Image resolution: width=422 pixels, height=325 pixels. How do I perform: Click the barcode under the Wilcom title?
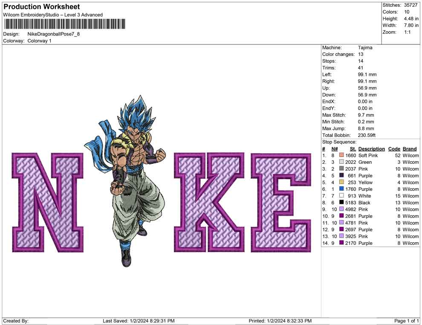[x=65, y=24]
